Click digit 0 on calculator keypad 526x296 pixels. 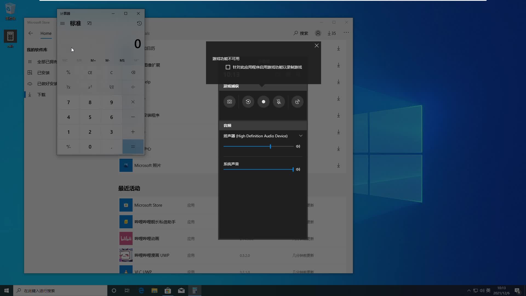(90, 147)
